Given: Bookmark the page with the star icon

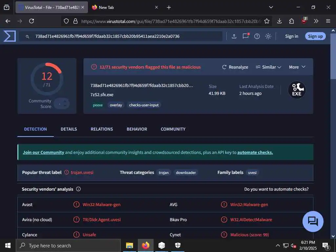Looking at the screenshot, I should pos(266,21).
